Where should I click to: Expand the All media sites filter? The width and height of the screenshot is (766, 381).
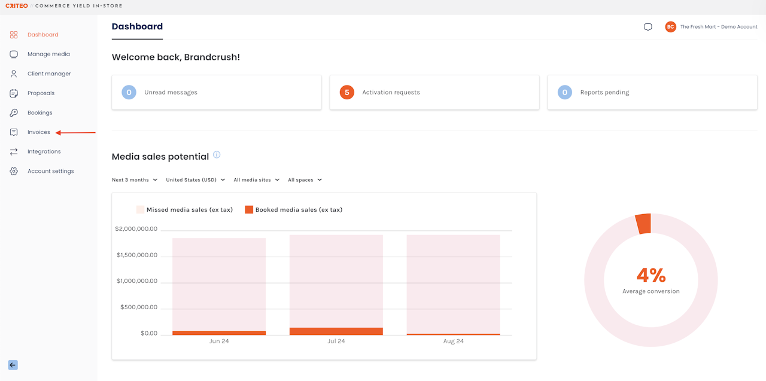pyautogui.click(x=256, y=180)
